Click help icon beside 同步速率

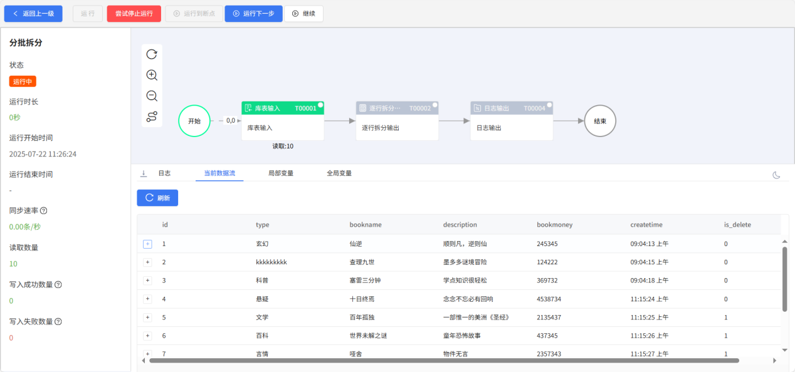(x=44, y=211)
